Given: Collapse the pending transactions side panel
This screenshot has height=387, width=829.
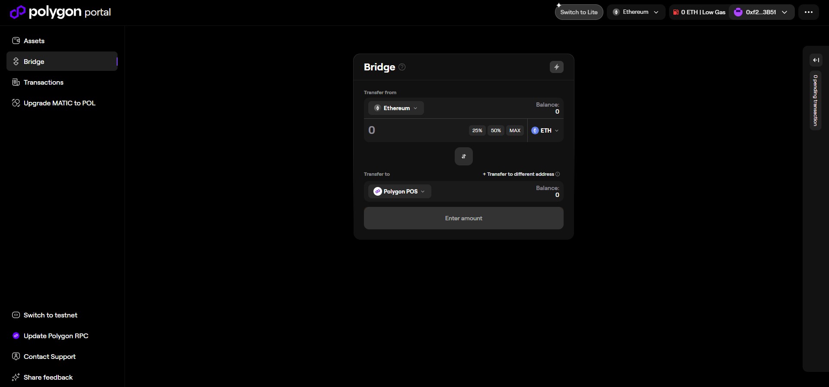Looking at the screenshot, I should pos(816,60).
